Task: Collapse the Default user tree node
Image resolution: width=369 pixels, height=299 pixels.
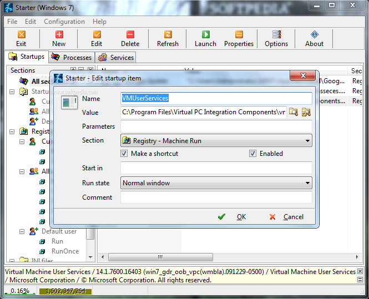Action: (x=22, y=231)
